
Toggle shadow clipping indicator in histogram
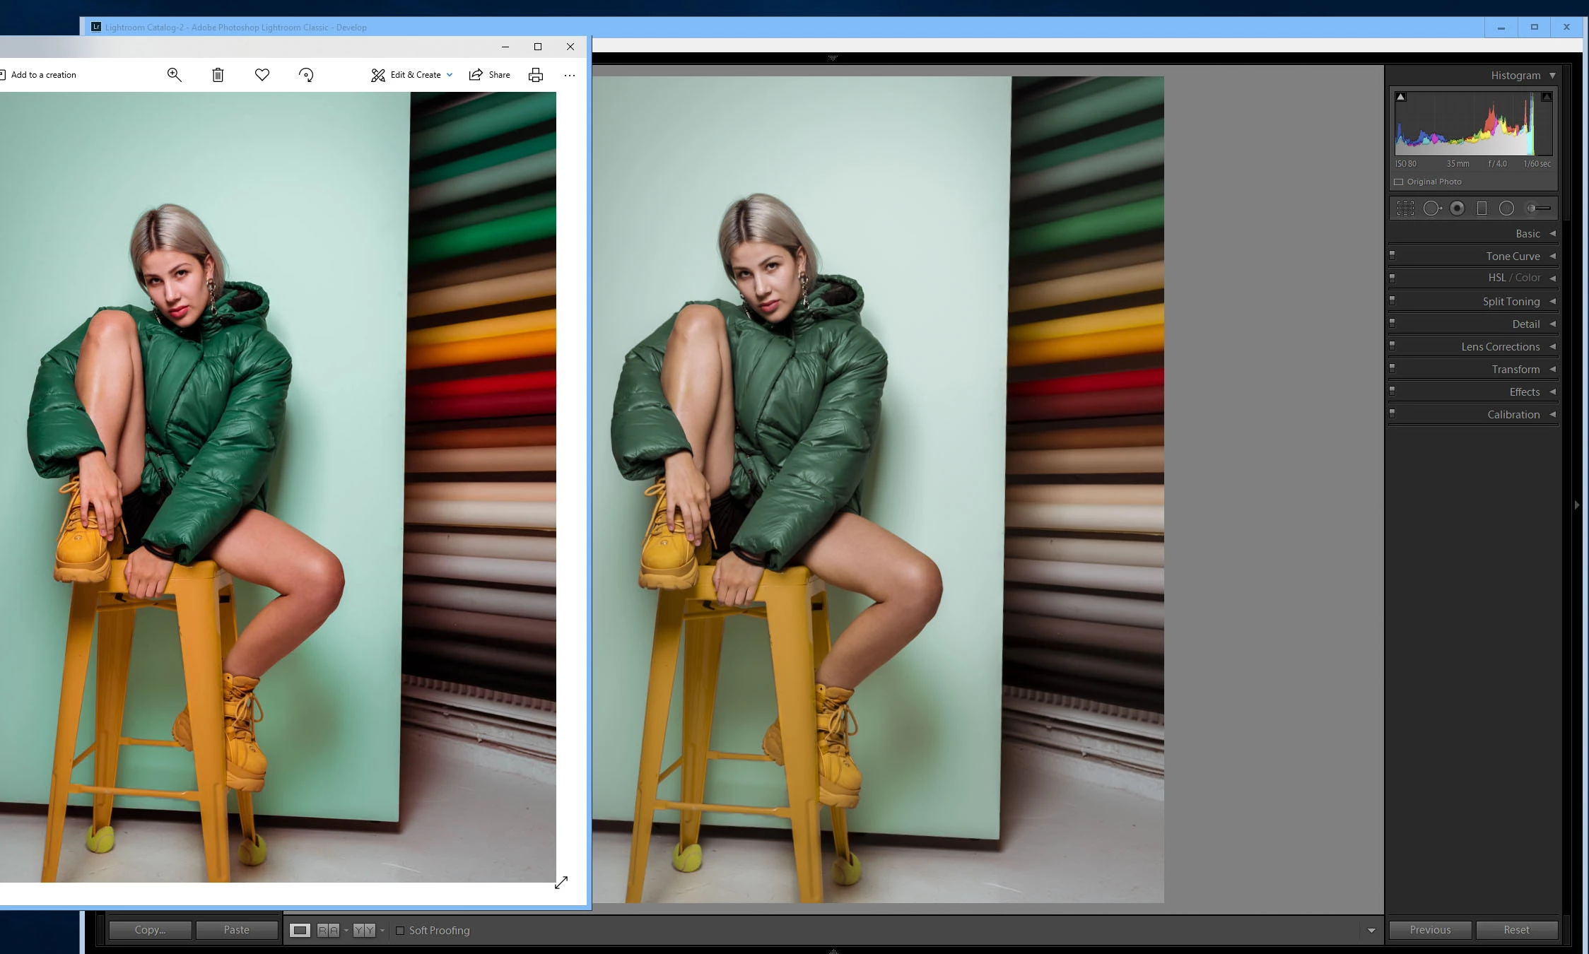click(1401, 97)
